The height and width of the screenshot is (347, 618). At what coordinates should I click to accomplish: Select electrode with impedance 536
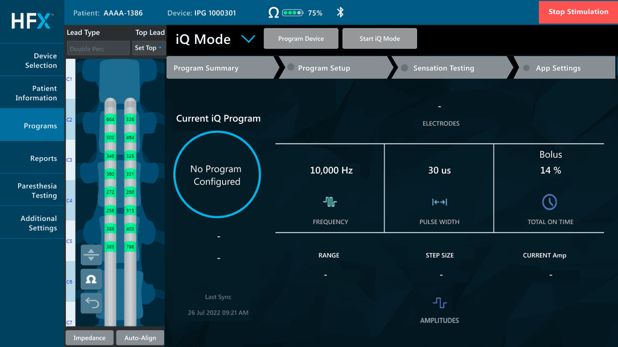coord(130,119)
